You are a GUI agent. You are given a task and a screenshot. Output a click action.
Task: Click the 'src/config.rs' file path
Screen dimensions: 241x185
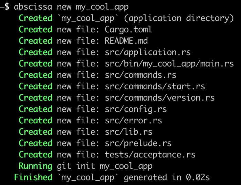[136, 109]
